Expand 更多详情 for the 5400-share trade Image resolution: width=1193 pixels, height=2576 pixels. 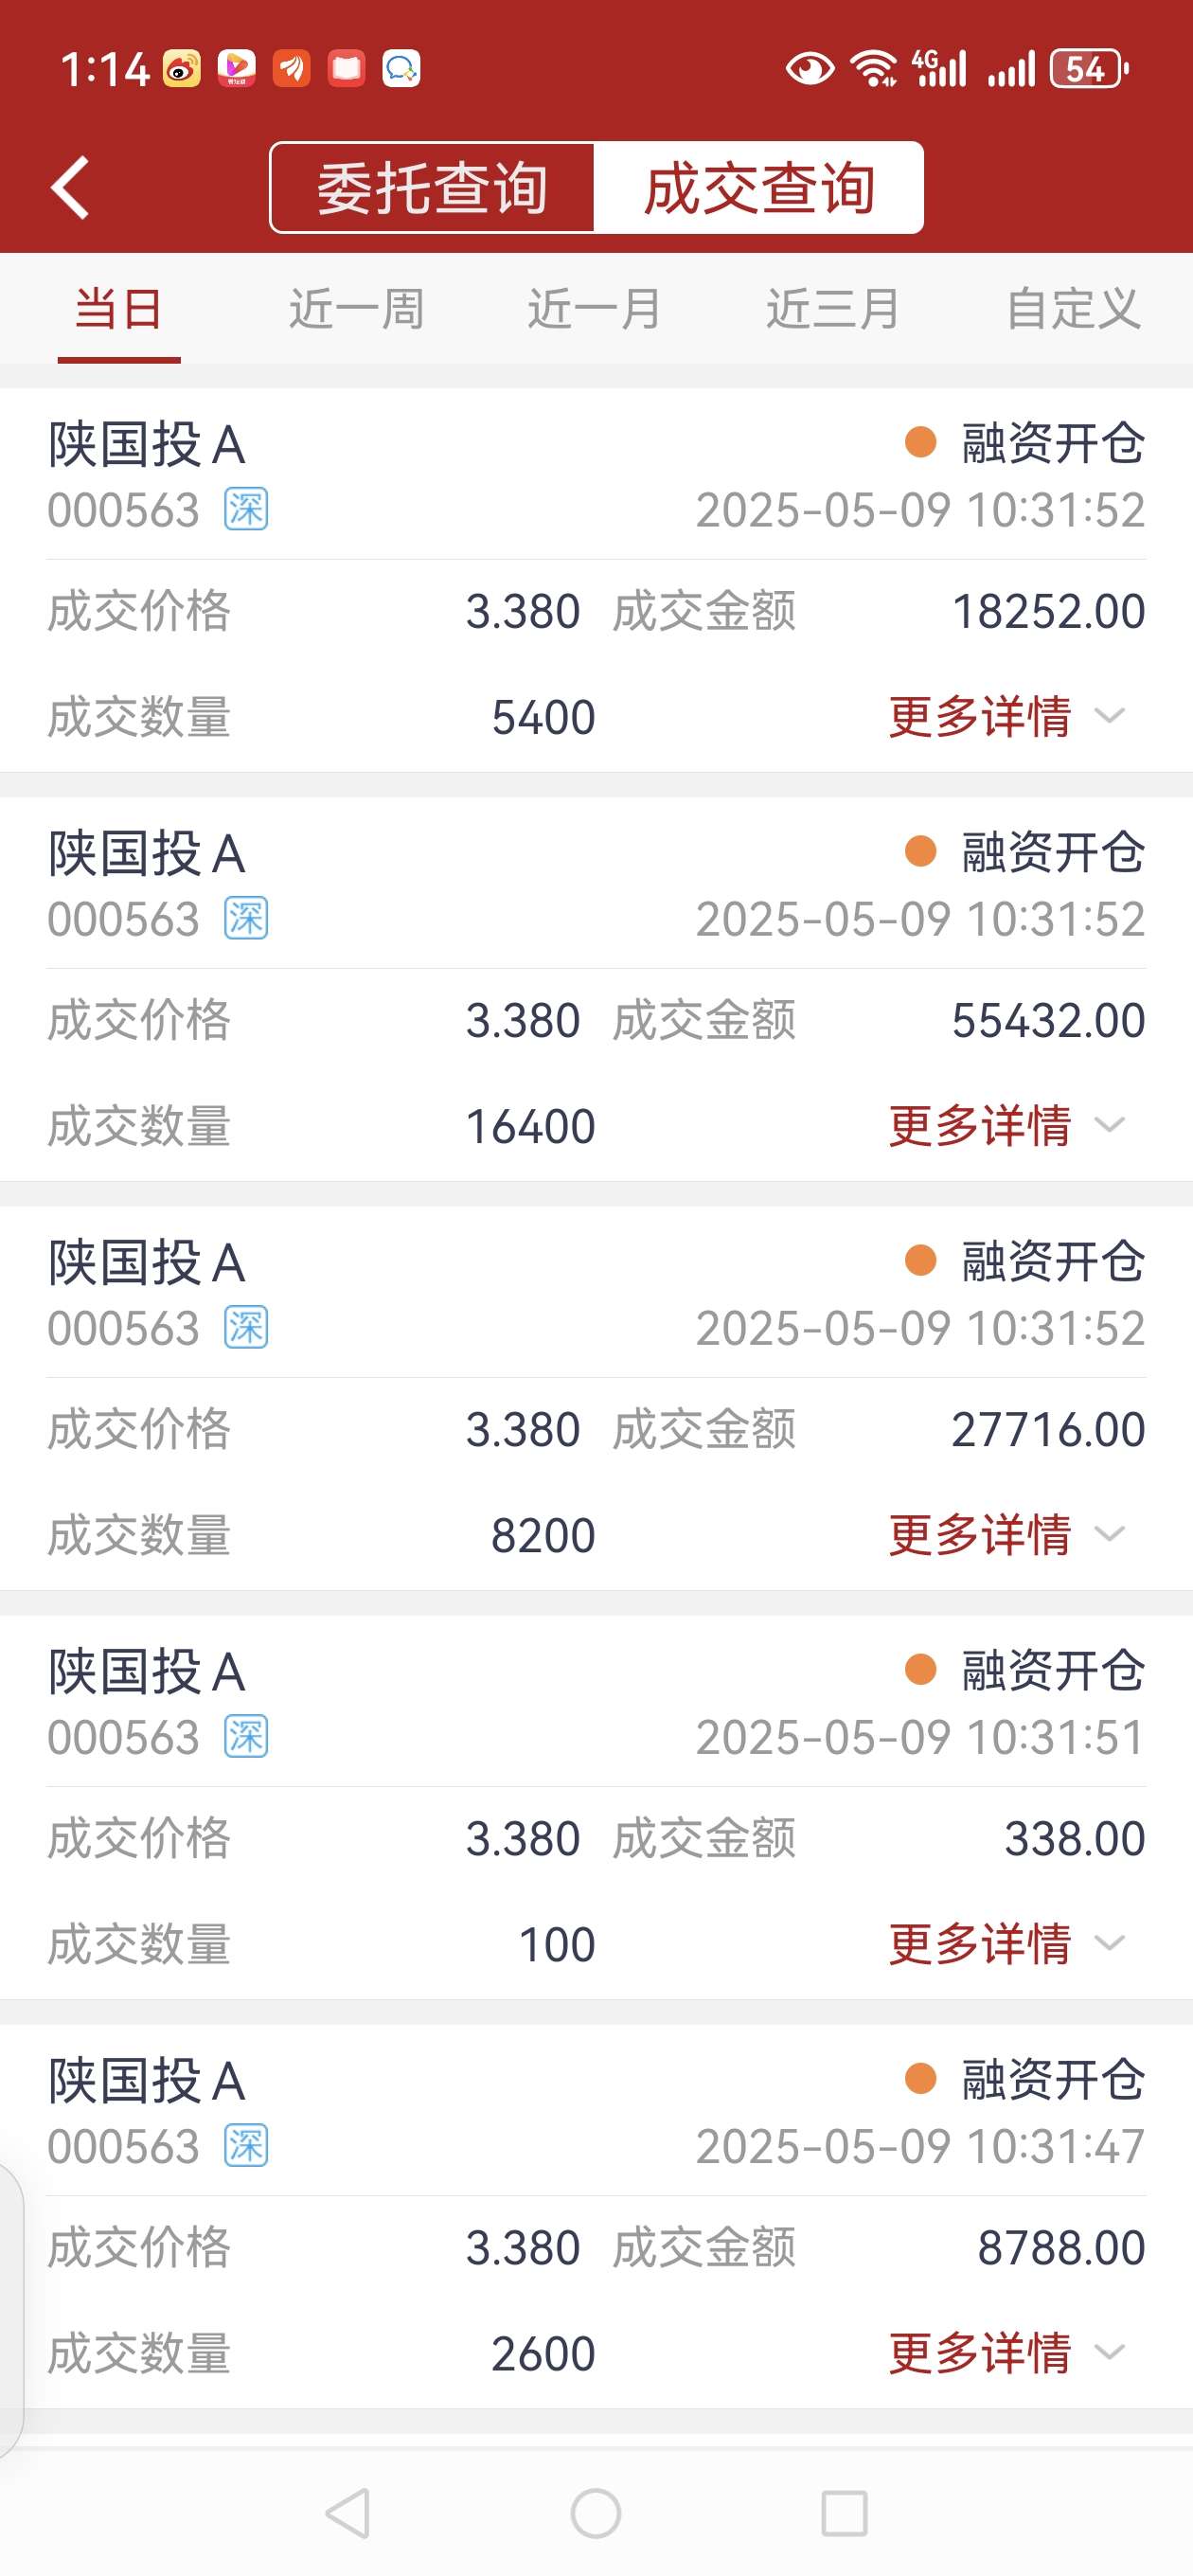tap(1007, 717)
